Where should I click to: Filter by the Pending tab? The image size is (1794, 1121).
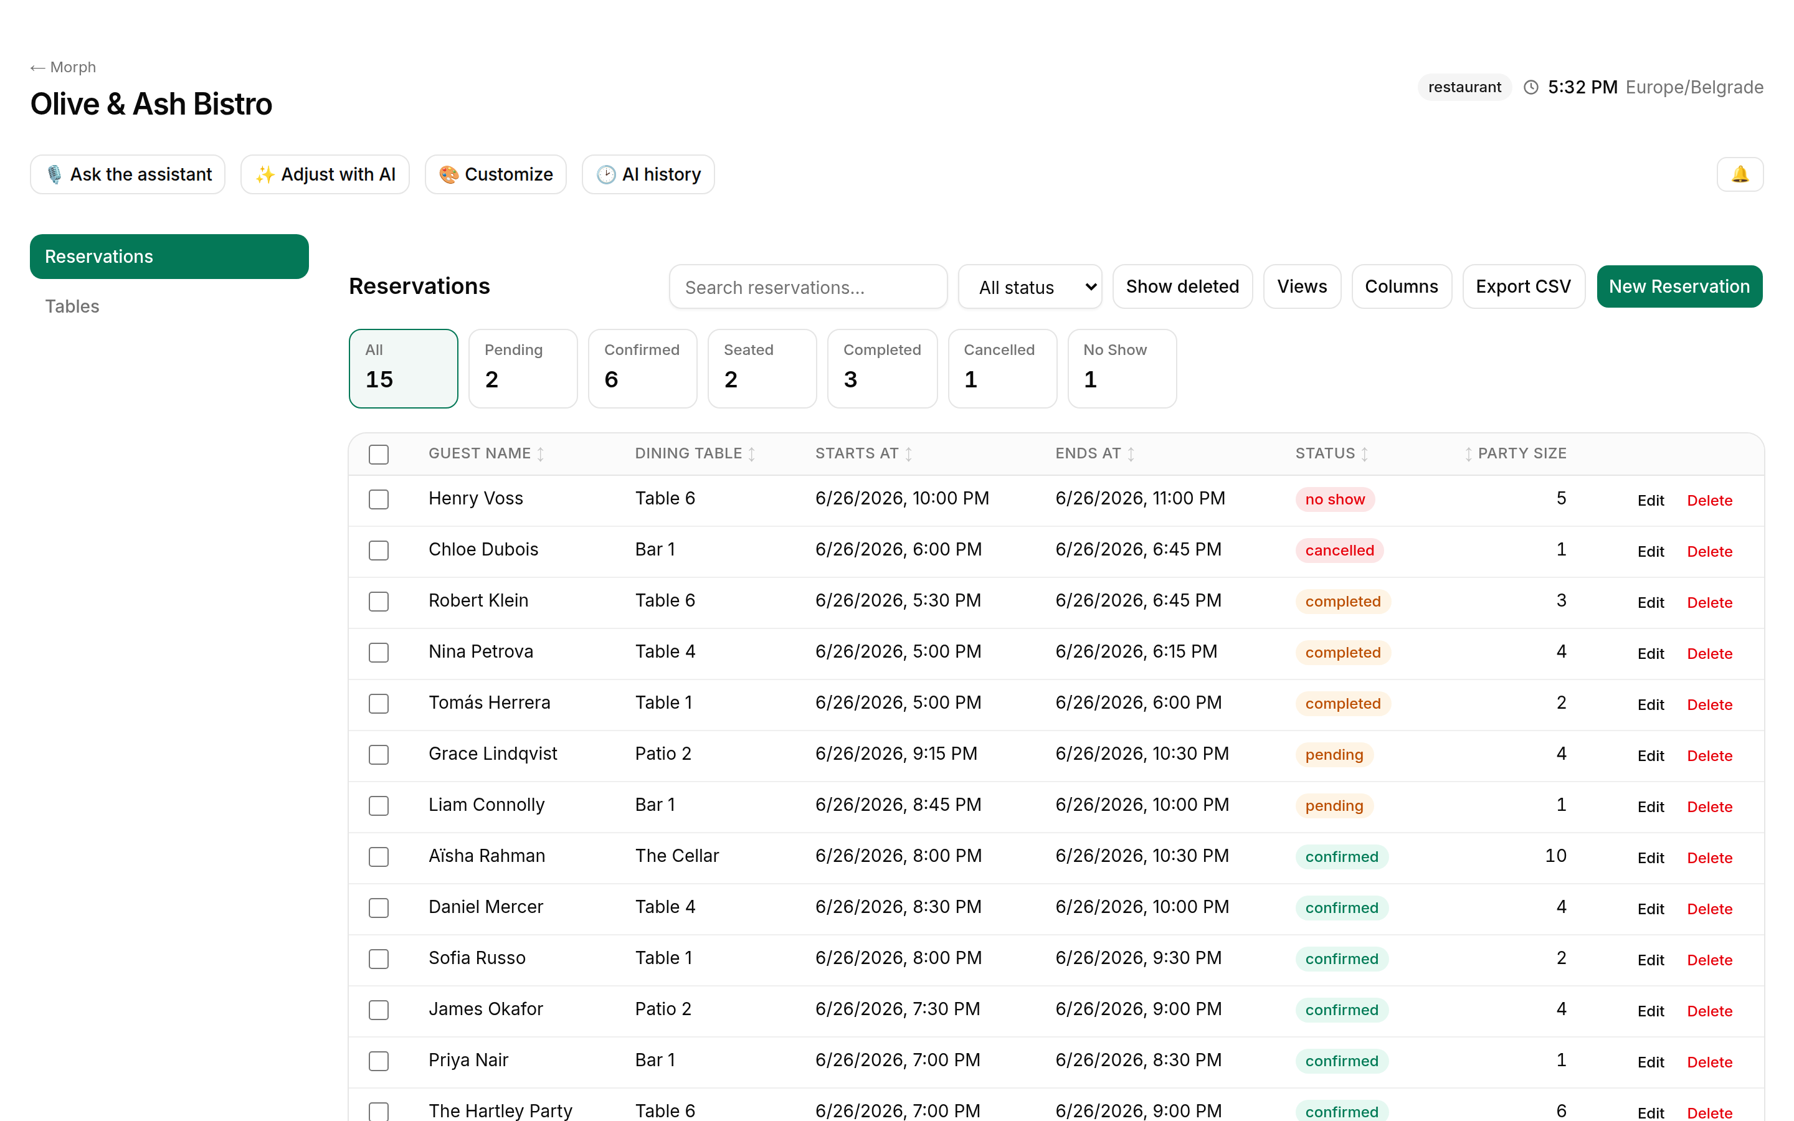[523, 369]
